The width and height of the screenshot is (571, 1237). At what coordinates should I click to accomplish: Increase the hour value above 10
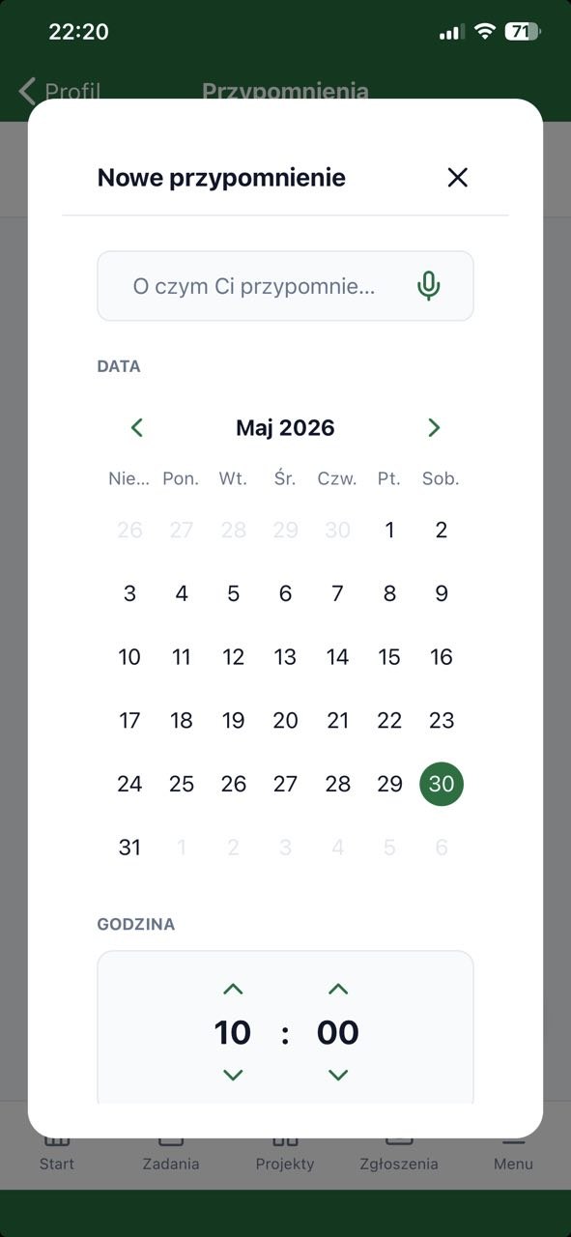click(x=233, y=989)
